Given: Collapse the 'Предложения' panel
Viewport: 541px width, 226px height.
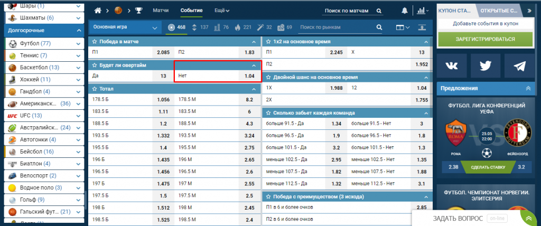Looking at the screenshot, I should [x=528, y=88].
